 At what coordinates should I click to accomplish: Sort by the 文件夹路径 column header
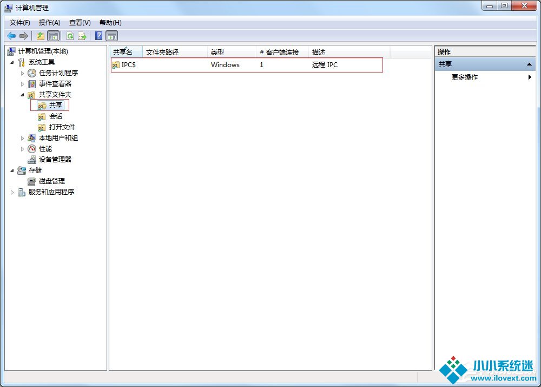pyautogui.click(x=175, y=52)
